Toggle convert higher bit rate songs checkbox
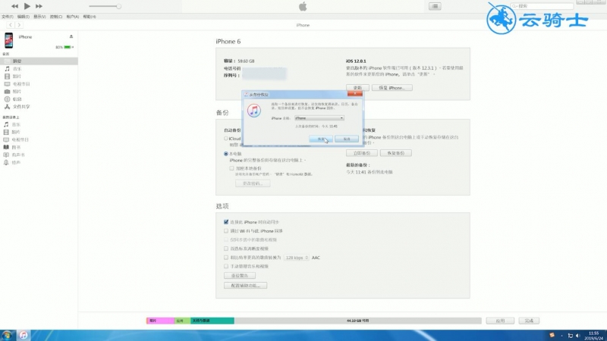 [x=226, y=258]
